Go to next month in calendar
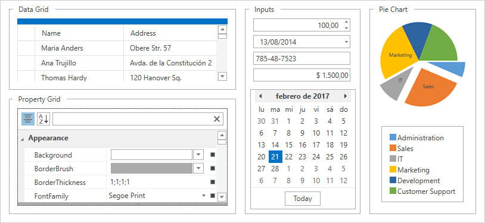The image size is (485, 223). coord(346,96)
